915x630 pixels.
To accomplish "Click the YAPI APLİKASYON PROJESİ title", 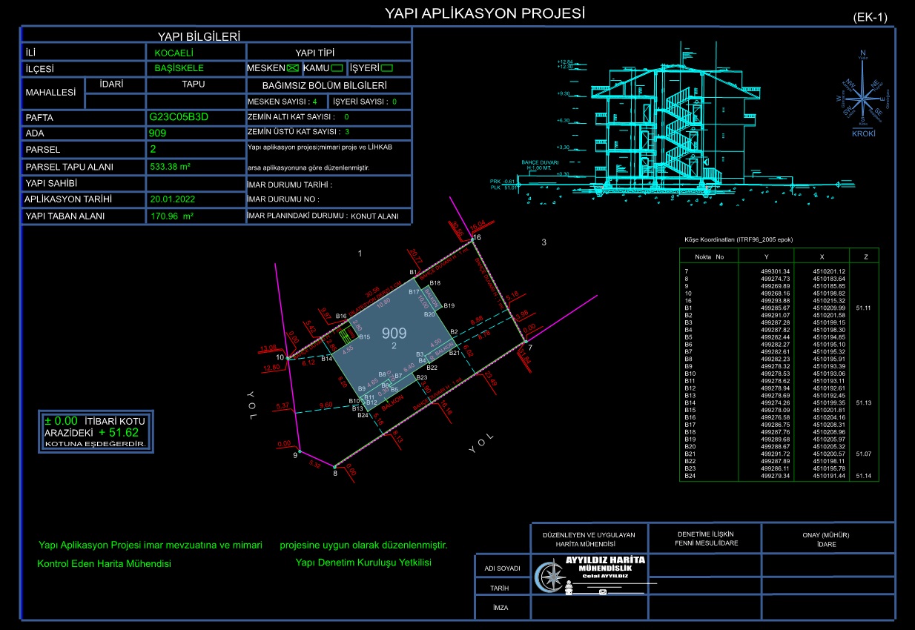I will pyautogui.click(x=485, y=13).
